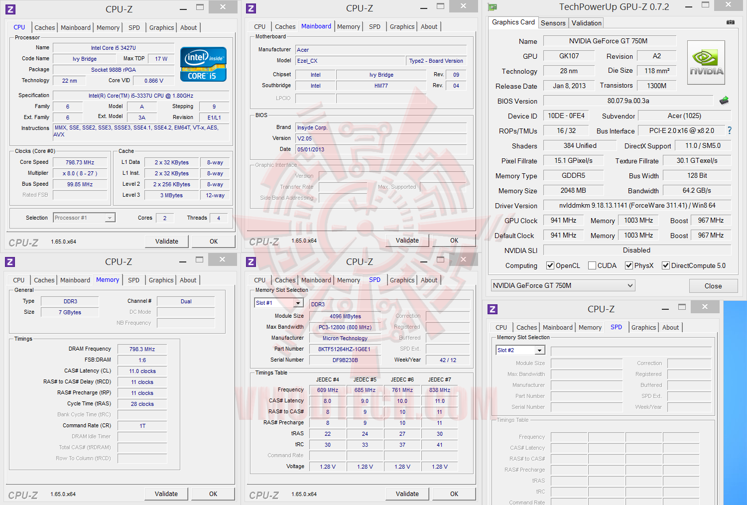The image size is (747, 505).
Task: Open the About tab in the CPU-Z window showing processor info
Action: [189, 28]
